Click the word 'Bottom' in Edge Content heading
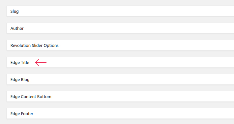Screen dimensions: 234x124 point(44,97)
